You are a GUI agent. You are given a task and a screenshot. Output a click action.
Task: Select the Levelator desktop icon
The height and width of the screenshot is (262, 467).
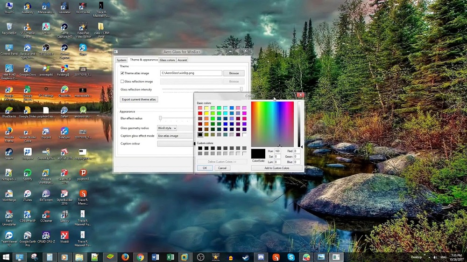[x=64, y=8]
